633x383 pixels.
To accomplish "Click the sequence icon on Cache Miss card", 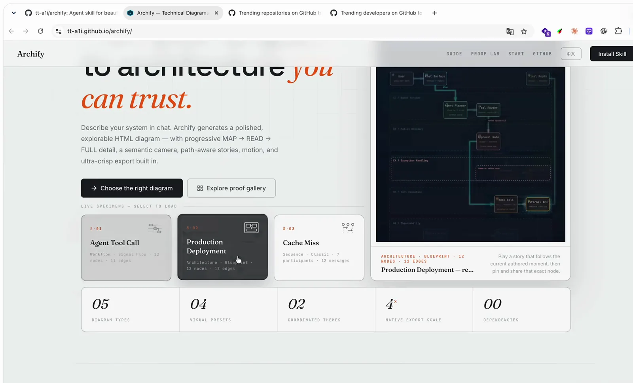I will tap(348, 228).
